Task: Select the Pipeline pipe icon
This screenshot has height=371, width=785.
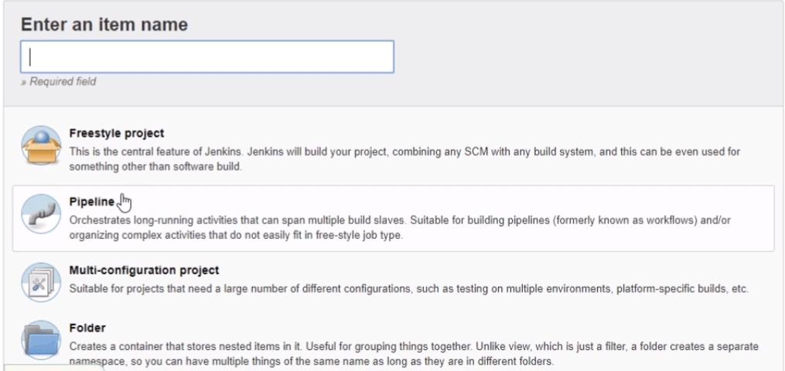Action: coord(41,214)
